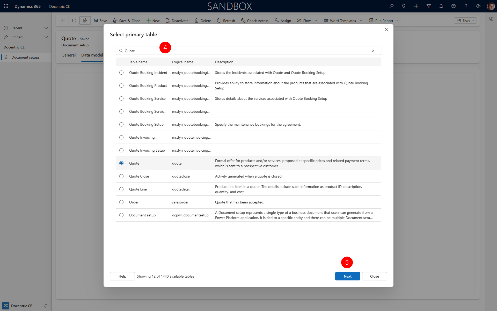Click Check Access command
The image size is (497, 311).
[255, 20]
